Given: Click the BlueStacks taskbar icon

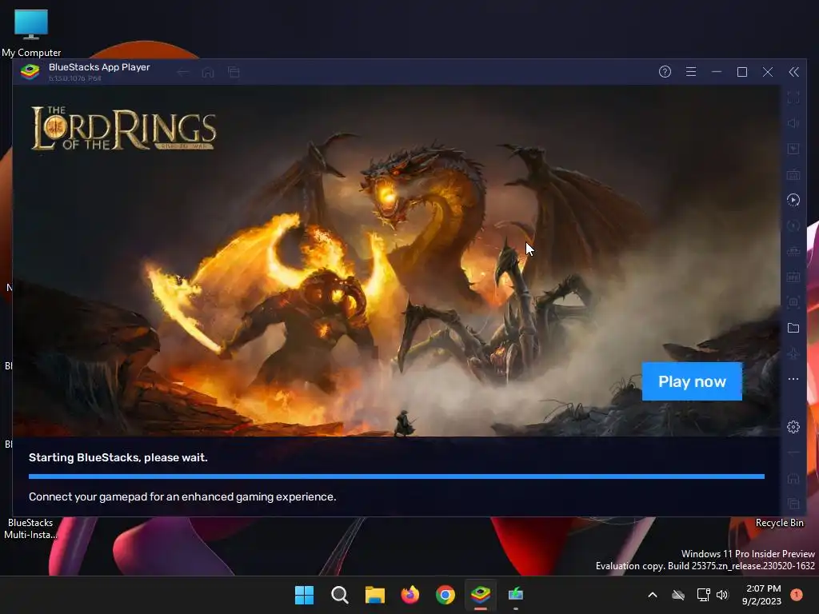Looking at the screenshot, I should pyautogui.click(x=481, y=595).
